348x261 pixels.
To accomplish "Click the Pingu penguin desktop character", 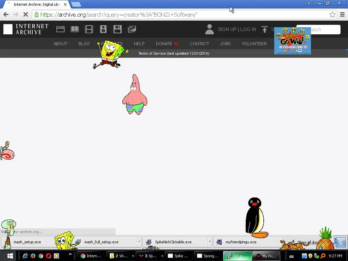I will 256,218.
